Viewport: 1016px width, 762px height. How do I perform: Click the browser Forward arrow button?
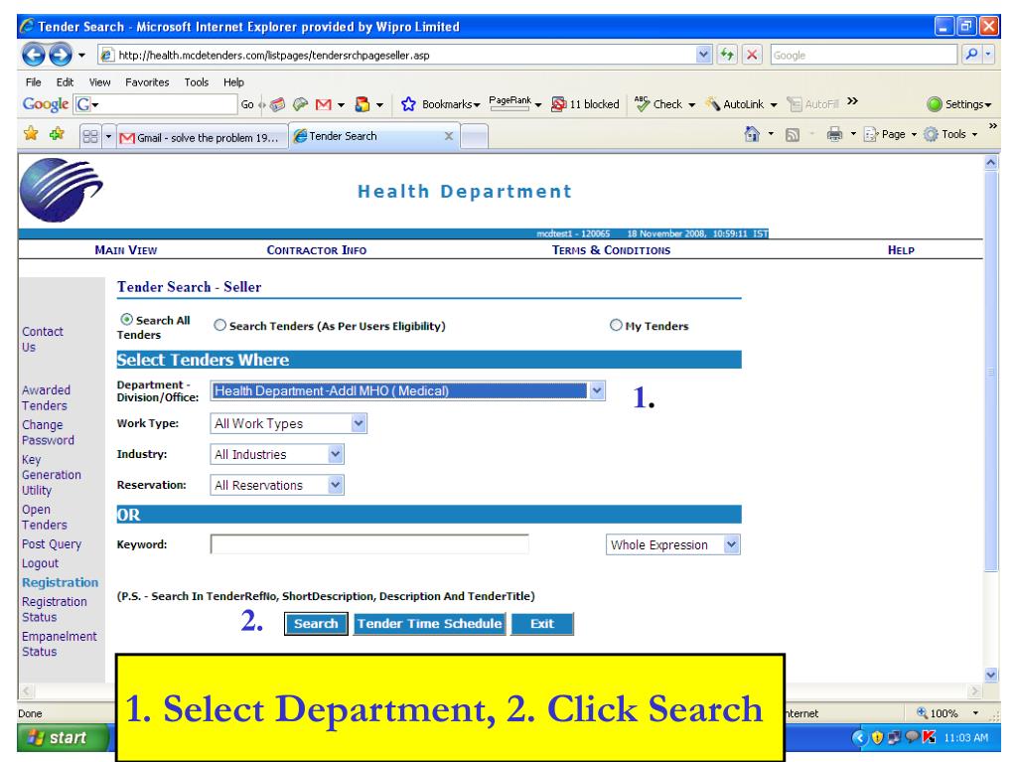tap(61, 55)
